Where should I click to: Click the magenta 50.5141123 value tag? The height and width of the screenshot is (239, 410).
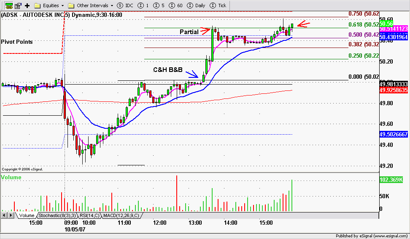pos(394,29)
